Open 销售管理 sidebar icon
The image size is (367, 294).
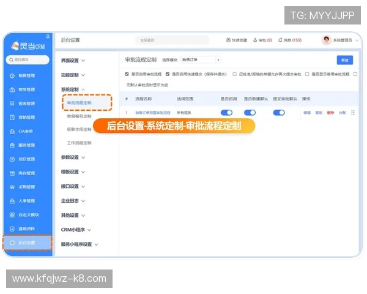click(x=12, y=76)
